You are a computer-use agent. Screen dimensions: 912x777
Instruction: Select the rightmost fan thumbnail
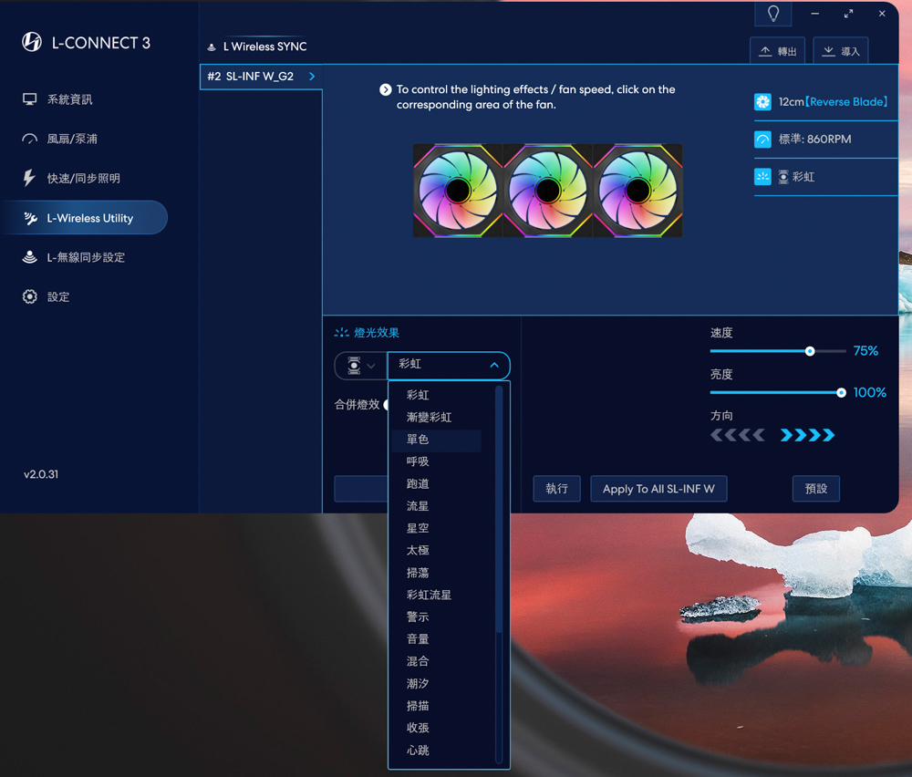(x=637, y=191)
